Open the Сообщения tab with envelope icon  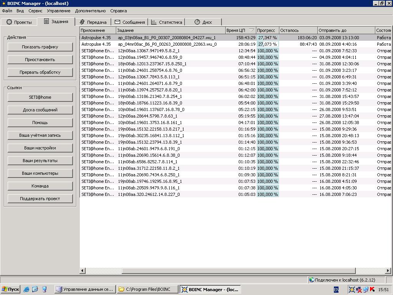tap(130, 22)
